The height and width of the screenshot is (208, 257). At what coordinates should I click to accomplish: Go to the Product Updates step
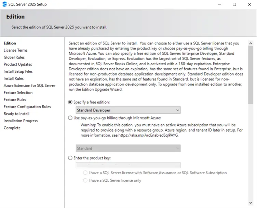[x=18, y=64]
